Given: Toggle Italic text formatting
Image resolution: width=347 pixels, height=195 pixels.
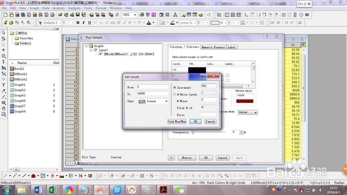Looking at the screenshot, I should 83,23.
